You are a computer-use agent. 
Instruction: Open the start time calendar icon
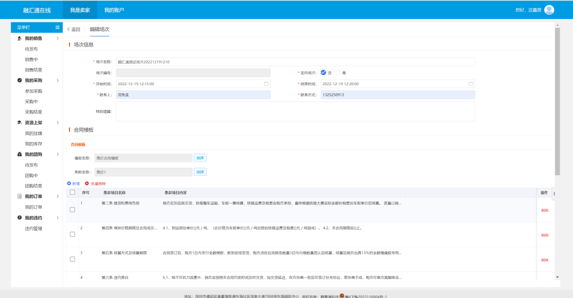pyautogui.click(x=266, y=84)
